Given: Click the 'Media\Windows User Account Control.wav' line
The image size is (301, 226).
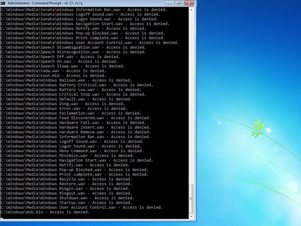Looking at the screenshot, I should tap(82, 207).
